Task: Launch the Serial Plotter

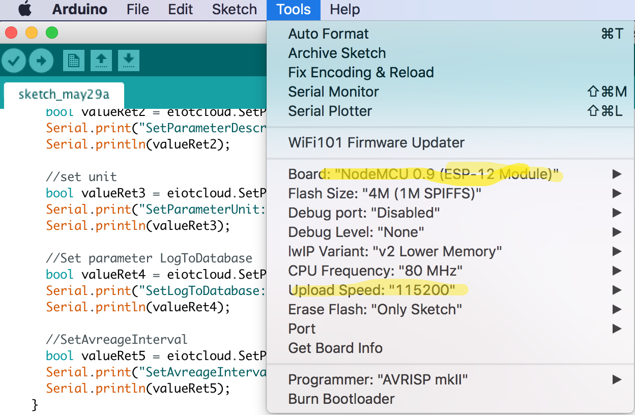Action: point(451,111)
